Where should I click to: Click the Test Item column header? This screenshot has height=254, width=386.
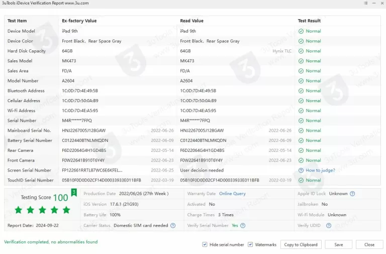click(x=17, y=21)
